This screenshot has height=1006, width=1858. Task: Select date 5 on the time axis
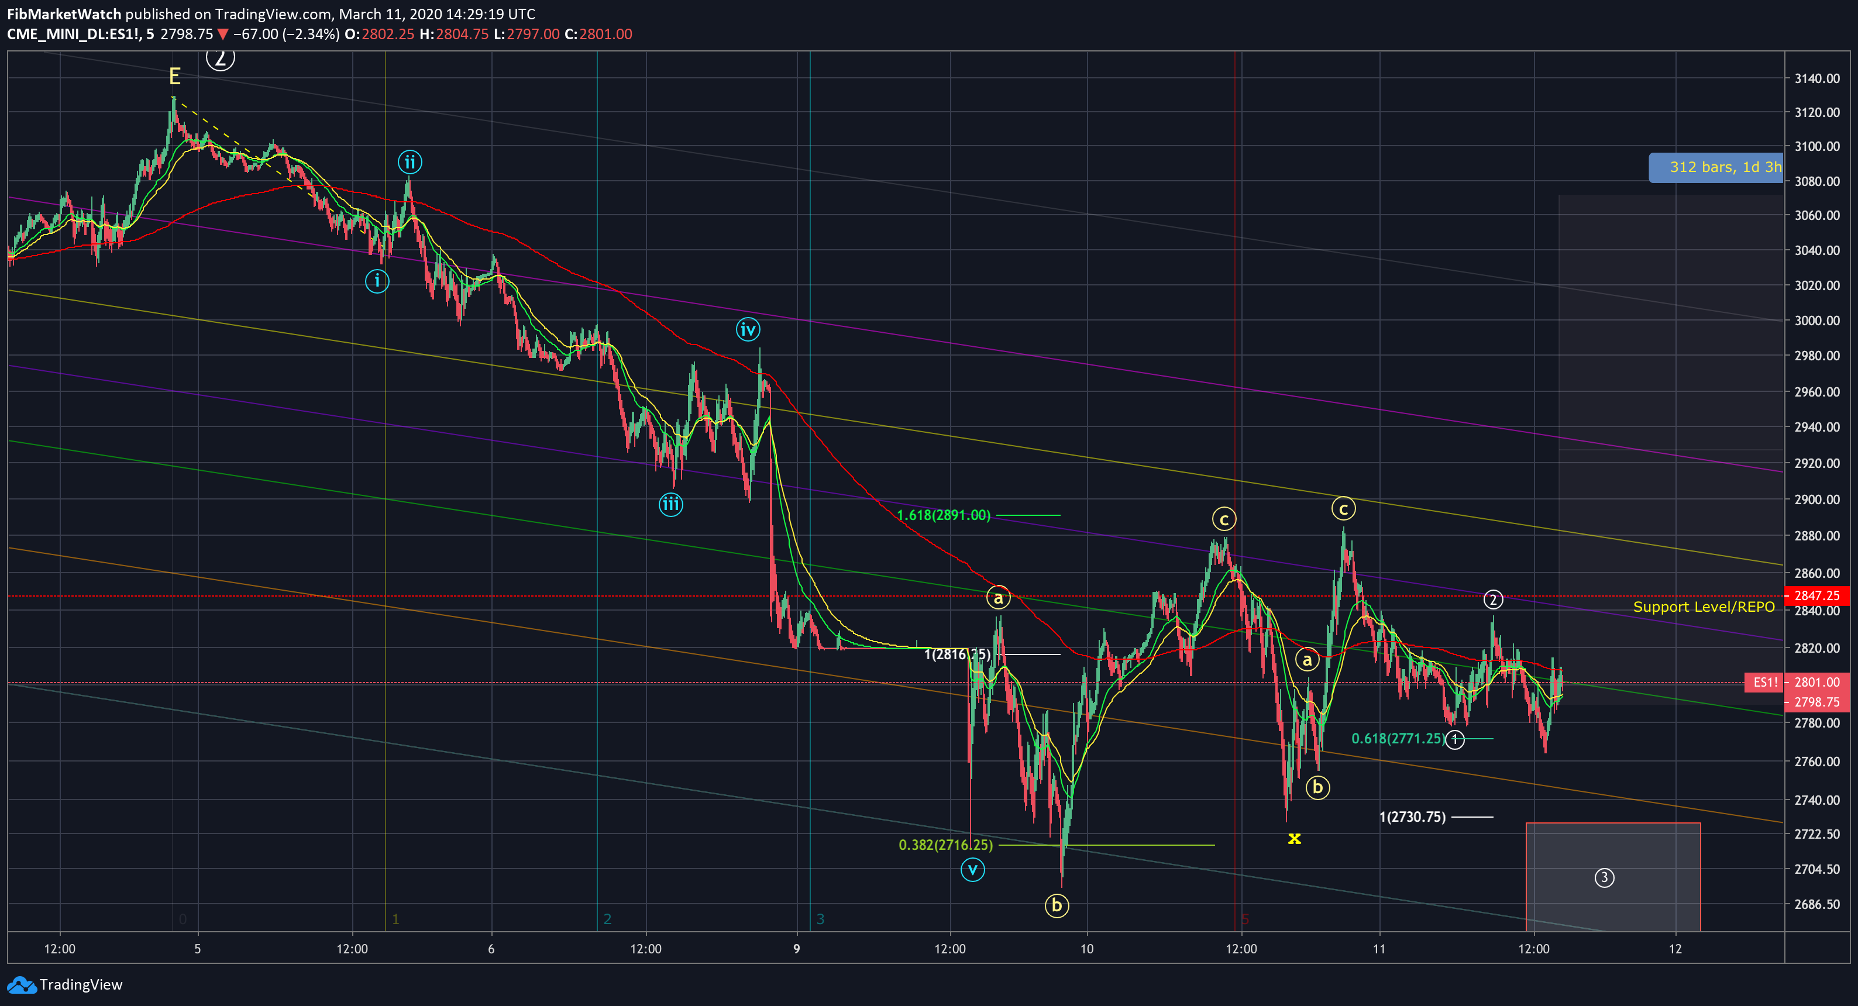(198, 948)
